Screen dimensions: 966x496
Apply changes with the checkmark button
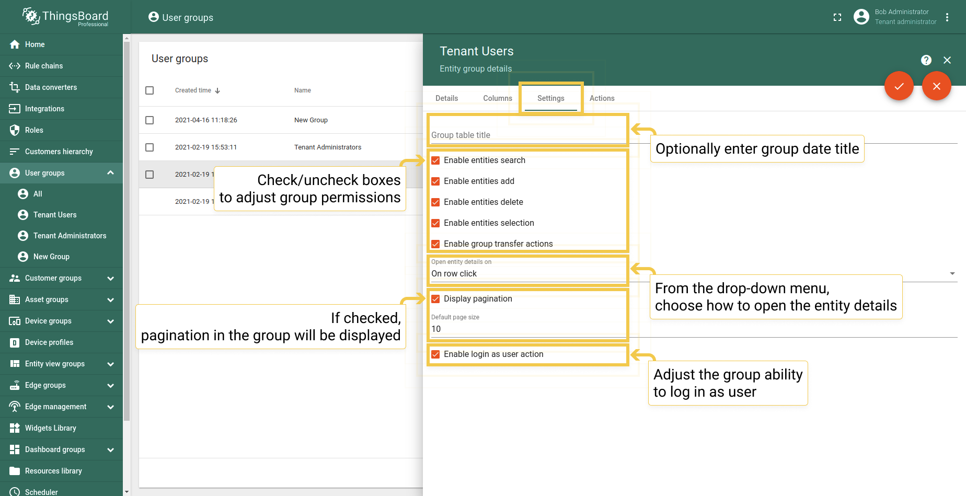tap(899, 86)
